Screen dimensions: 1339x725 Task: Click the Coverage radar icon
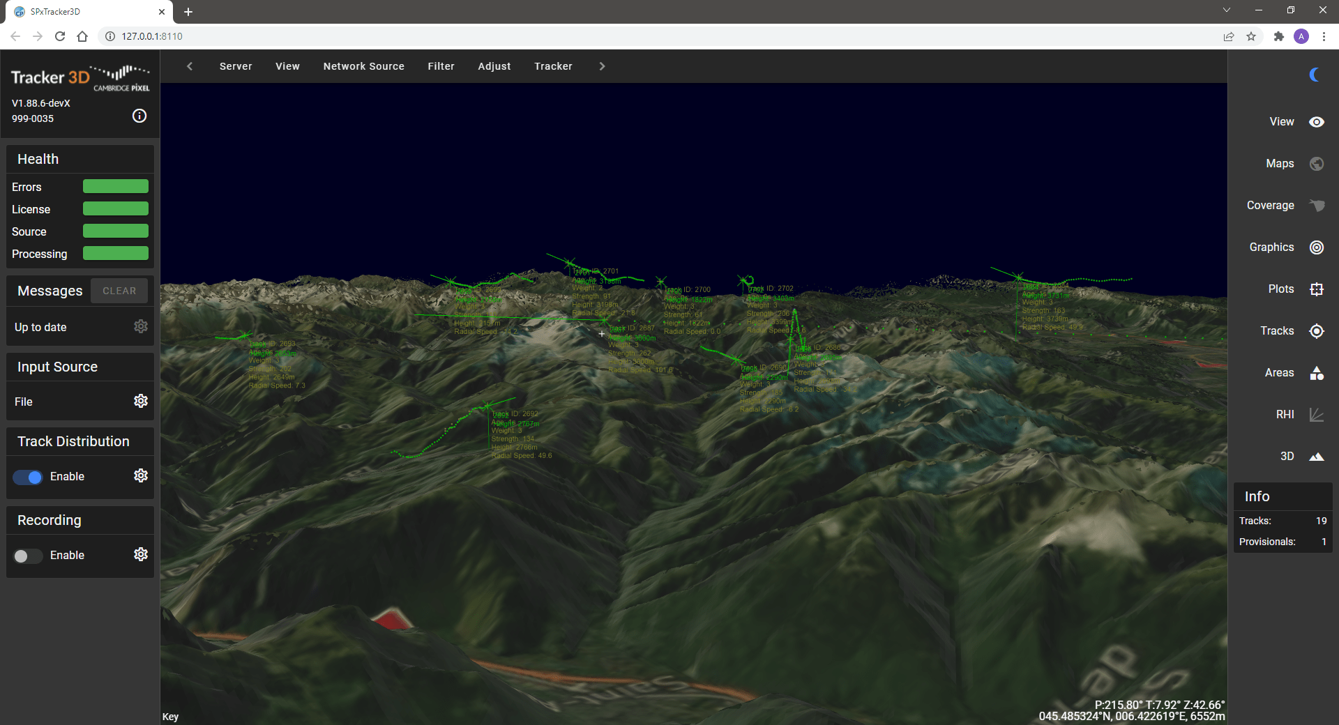(1316, 206)
